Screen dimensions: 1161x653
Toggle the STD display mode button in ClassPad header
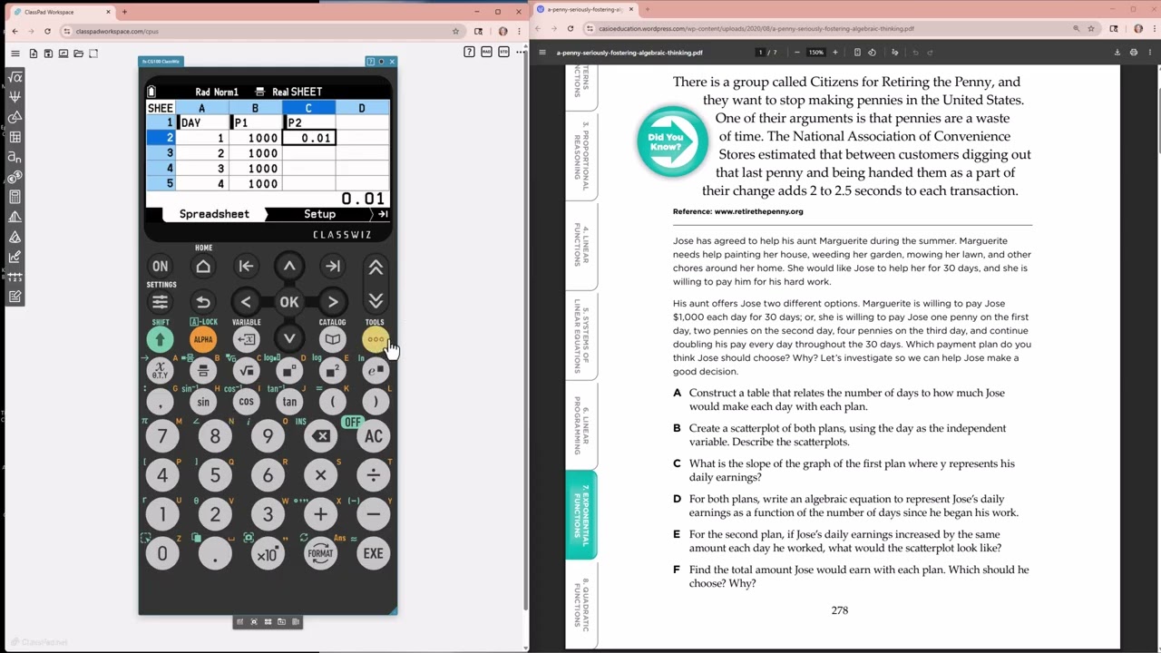coord(503,53)
